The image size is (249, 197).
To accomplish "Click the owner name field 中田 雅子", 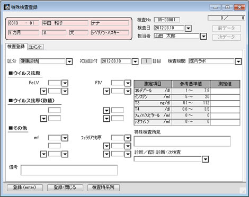I will click(x=65, y=23).
